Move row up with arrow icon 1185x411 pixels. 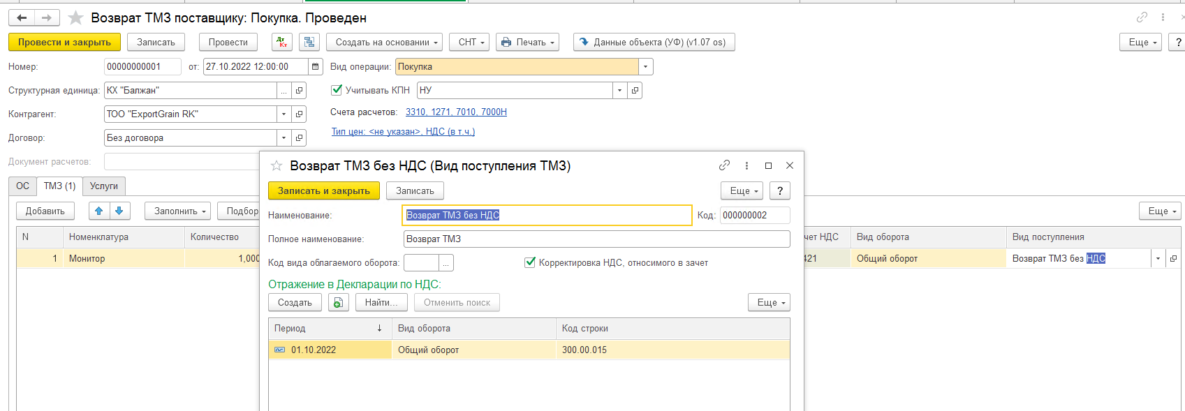(x=98, y=211)
